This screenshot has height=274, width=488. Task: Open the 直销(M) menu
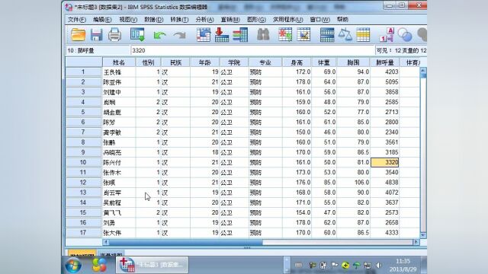coord(230,20)
